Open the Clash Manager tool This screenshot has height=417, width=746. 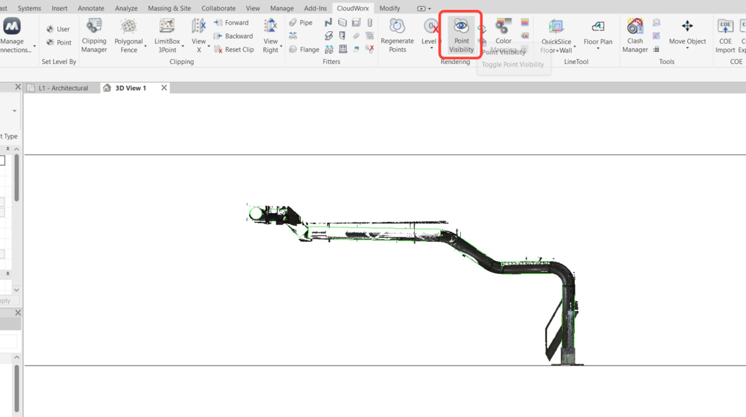[x=635, y=35]
